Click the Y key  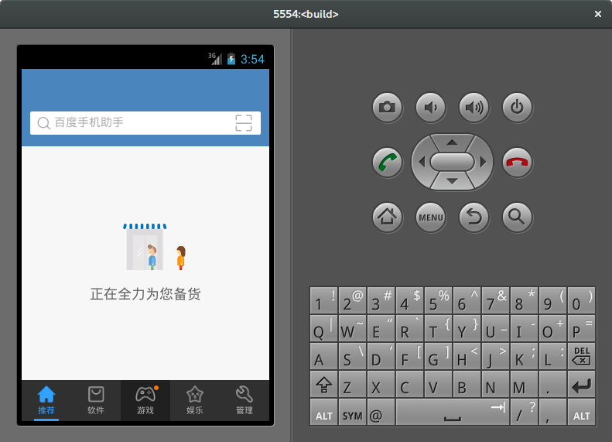[x=467, y=329]
